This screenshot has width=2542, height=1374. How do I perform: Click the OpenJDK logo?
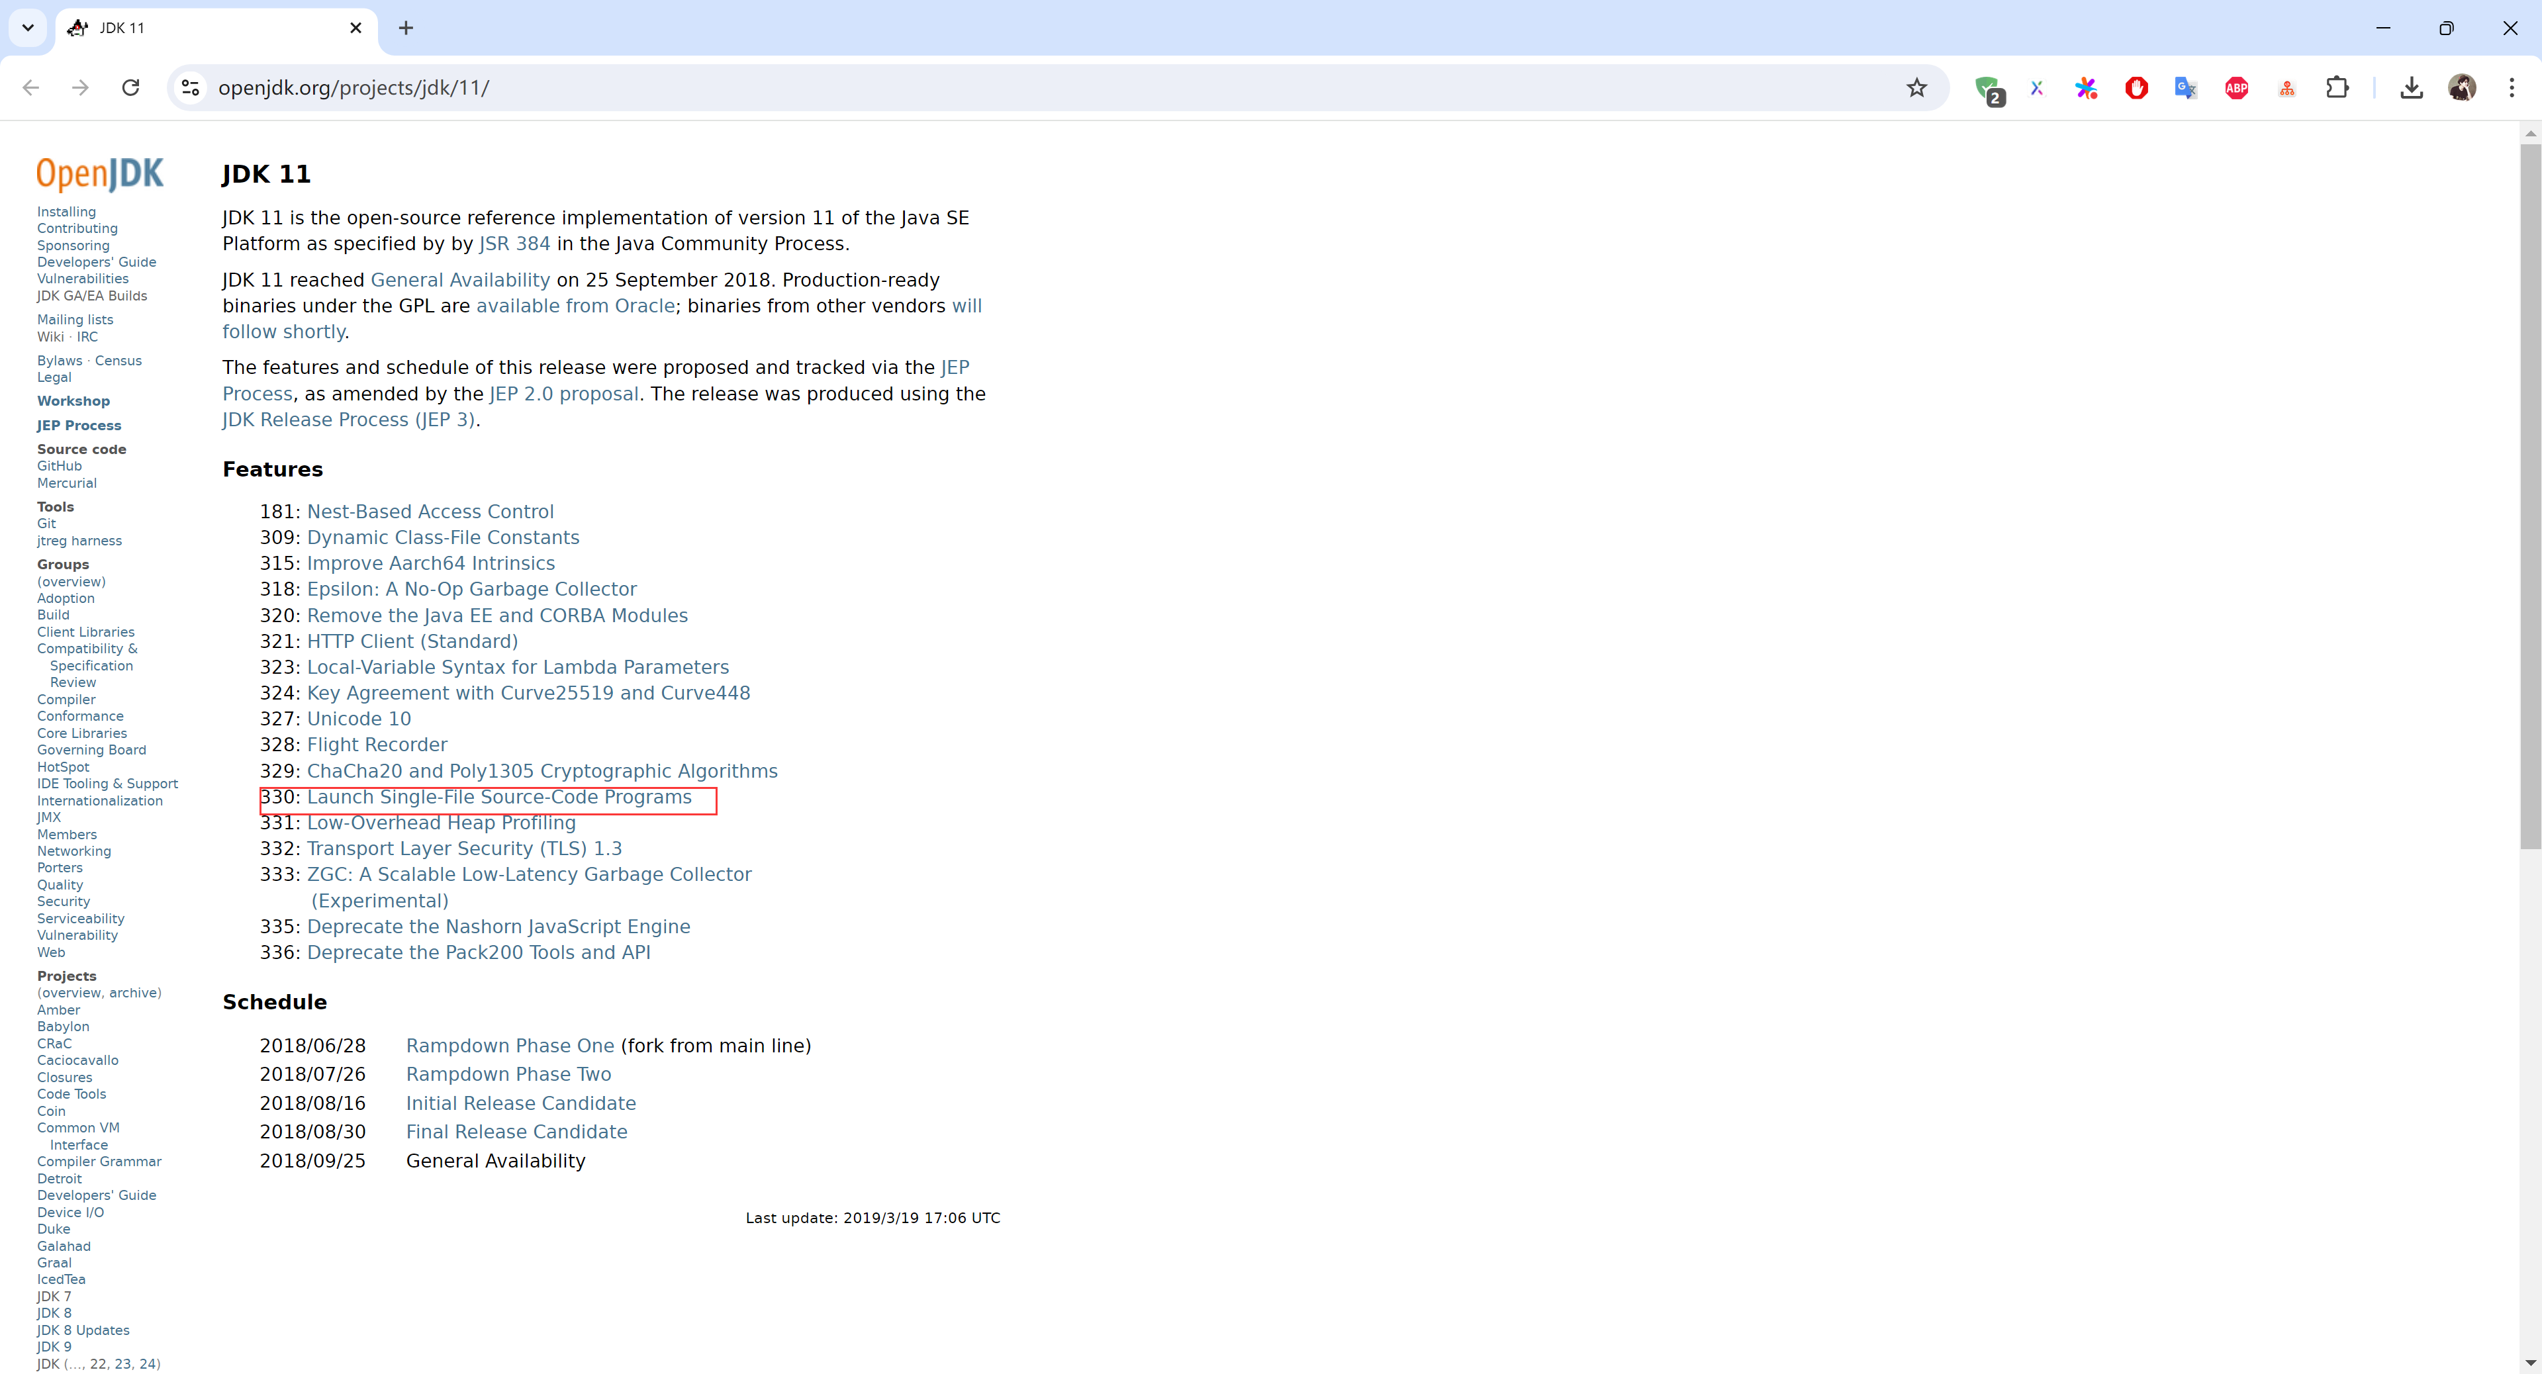(100, 173)
